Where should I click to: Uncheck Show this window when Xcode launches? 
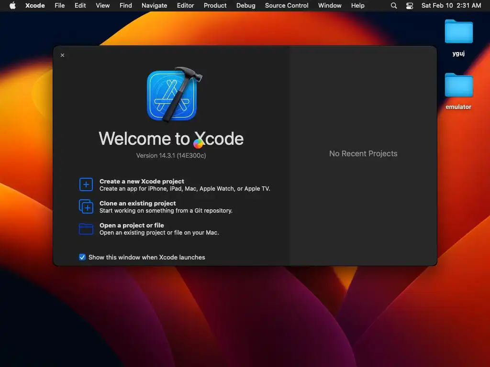tap(82, 257)
